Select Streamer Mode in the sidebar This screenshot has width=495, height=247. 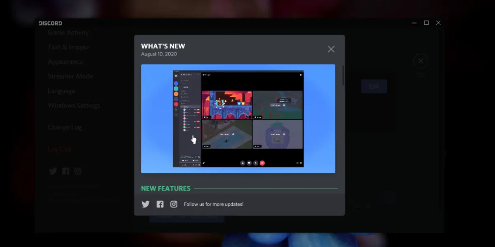tap(70, 76)
